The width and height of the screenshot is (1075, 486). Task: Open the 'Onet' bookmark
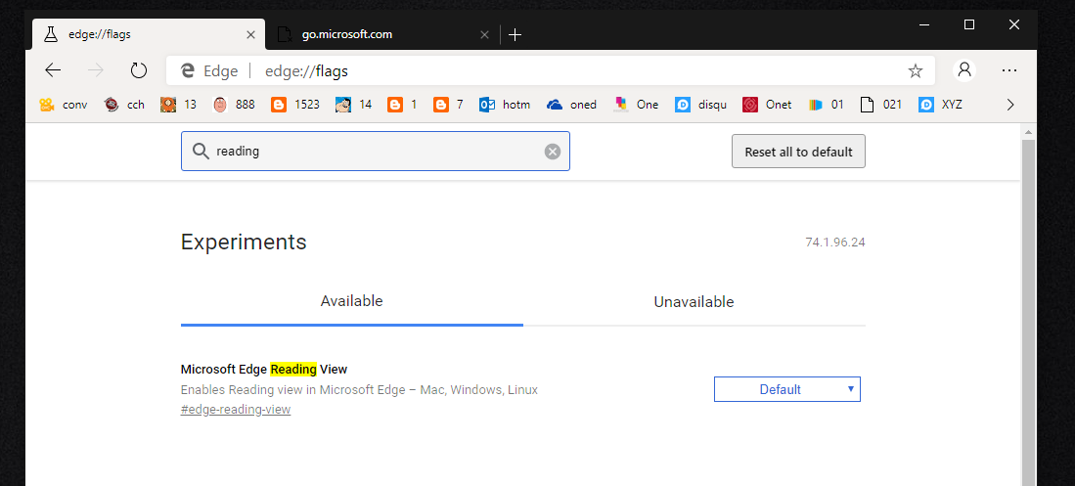[x=767, y=105]
